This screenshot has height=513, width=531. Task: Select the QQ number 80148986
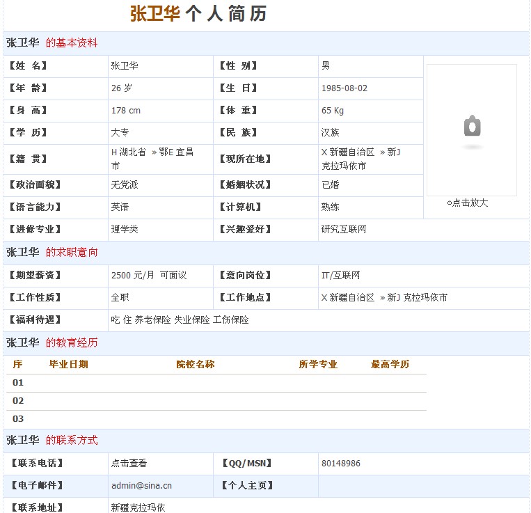(x=341, y=464)
